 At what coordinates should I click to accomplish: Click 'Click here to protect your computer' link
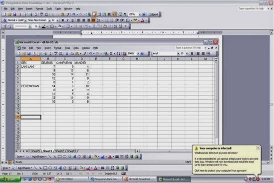click(x=221, y=171)
